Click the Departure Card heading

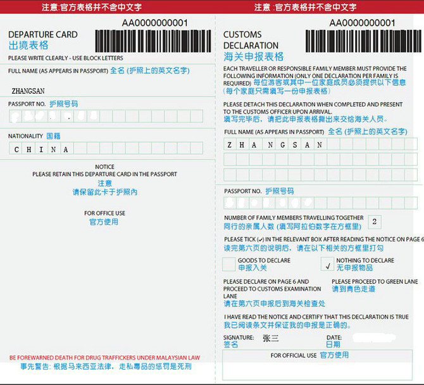point(43,35)
